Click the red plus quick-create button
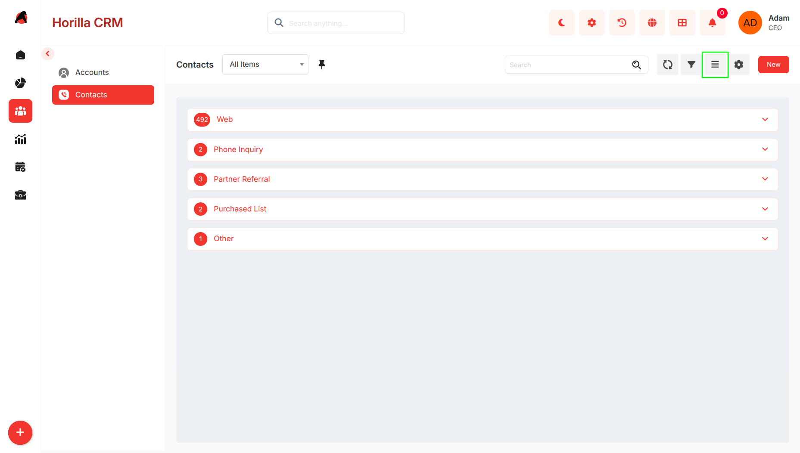The image size is (800, 453). pos(20,432)
